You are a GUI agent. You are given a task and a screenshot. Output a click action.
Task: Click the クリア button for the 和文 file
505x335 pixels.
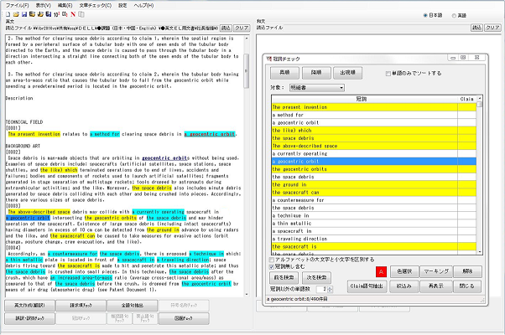coord(492,28)
